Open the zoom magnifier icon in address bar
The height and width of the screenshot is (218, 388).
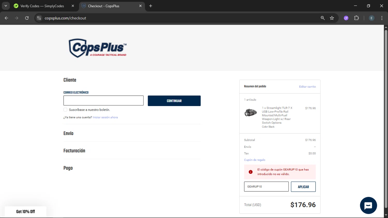tap(323, 18)
